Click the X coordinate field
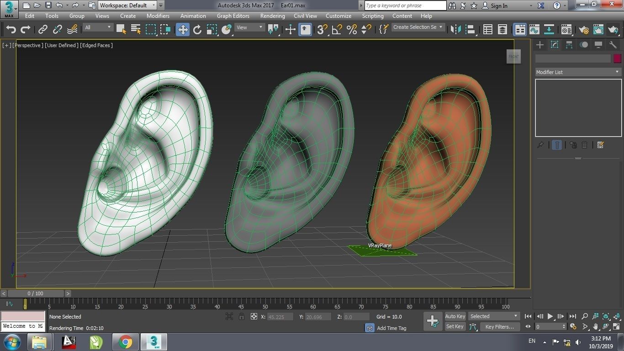The height and width of the screenshot is (351, 624). tap(280, 317)
